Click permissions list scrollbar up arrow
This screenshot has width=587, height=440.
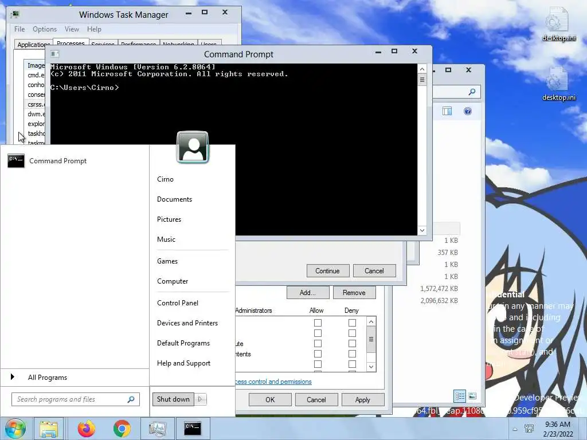point(371,322)
